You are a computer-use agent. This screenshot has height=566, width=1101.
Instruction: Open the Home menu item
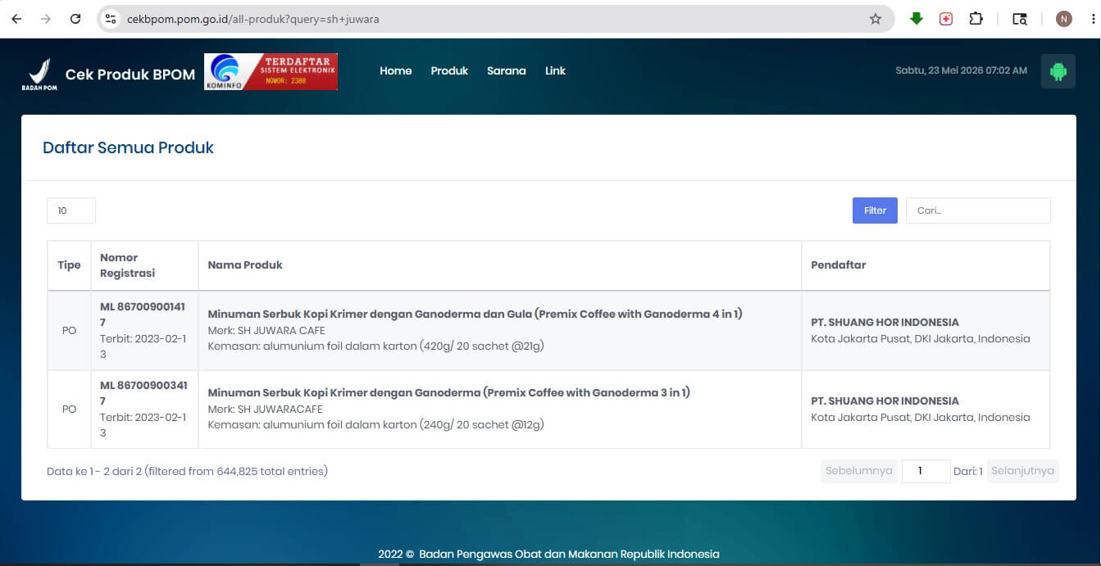(396, 71)
